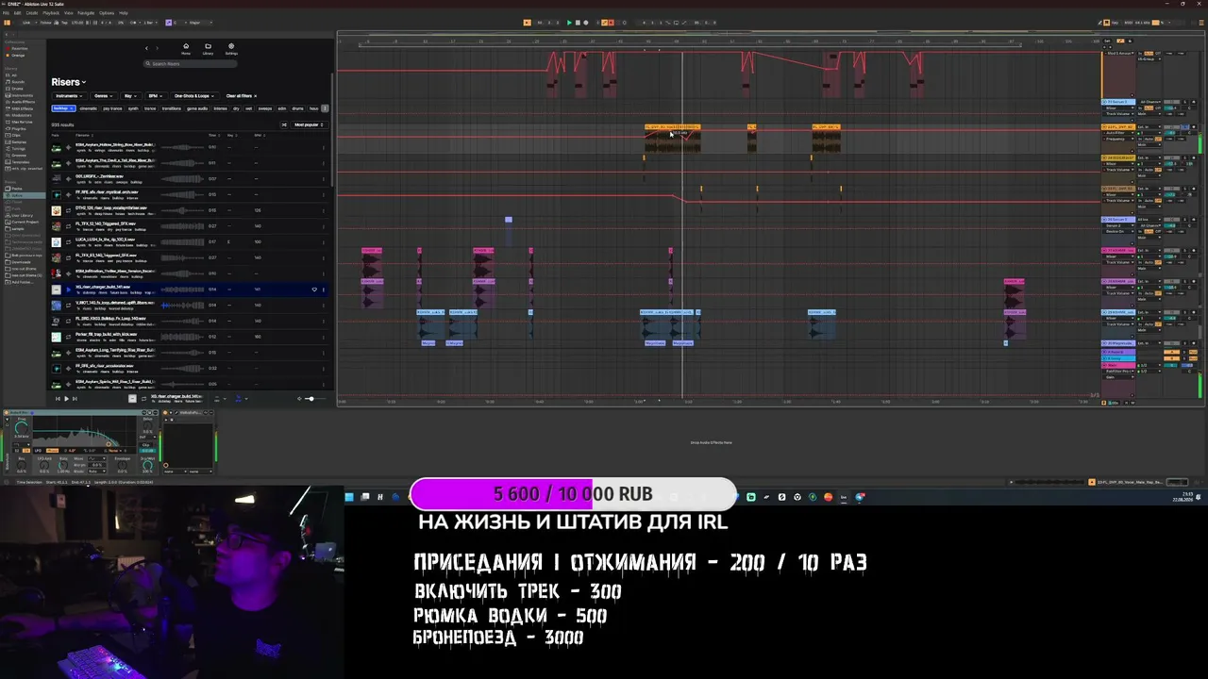Select the game audio tag
1208x679 pixels.
point(197,108)
